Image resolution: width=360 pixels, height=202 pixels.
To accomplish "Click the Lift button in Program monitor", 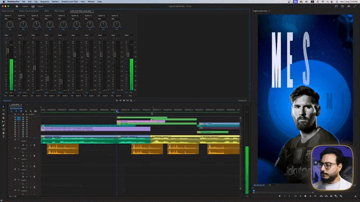I will [x=321, y=196].
